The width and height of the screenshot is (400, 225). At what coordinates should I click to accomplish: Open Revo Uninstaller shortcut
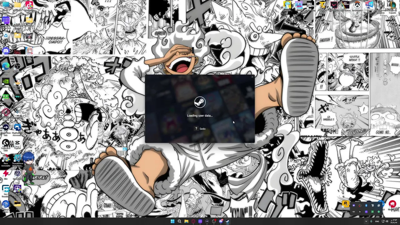click(6, 160)
